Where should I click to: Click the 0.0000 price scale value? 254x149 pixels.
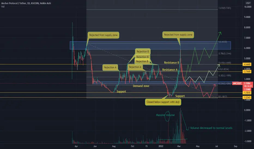click(247, 110)
